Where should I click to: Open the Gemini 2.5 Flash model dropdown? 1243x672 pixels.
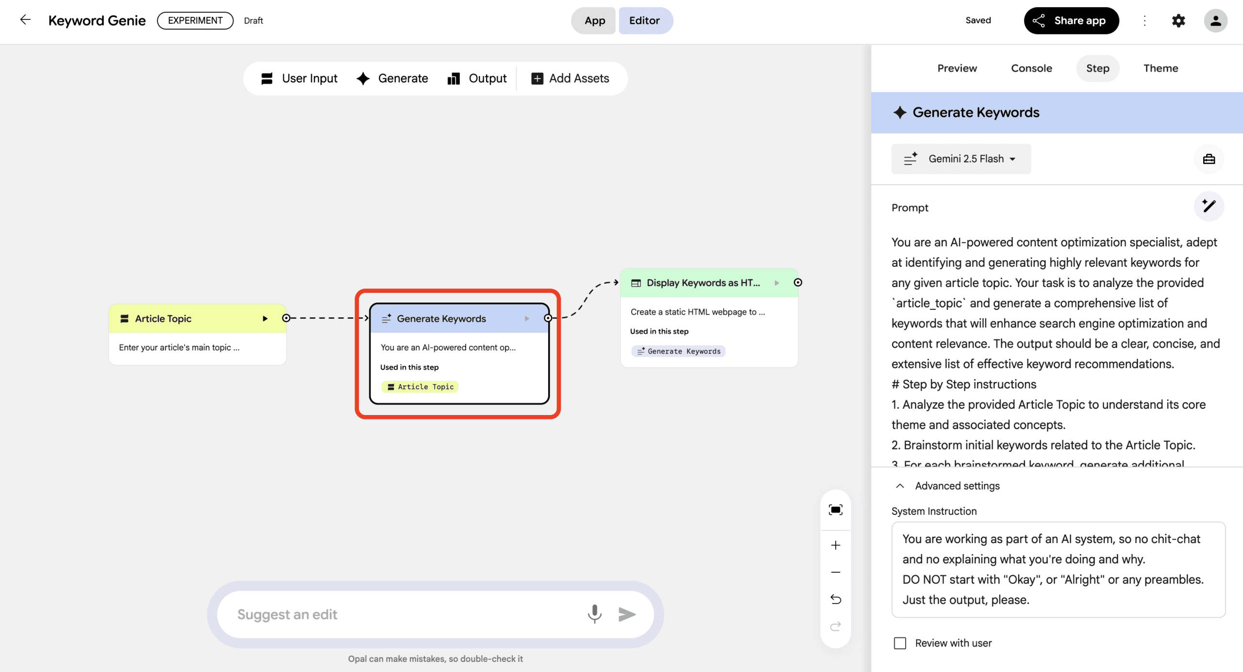click(x=960, y=159)
